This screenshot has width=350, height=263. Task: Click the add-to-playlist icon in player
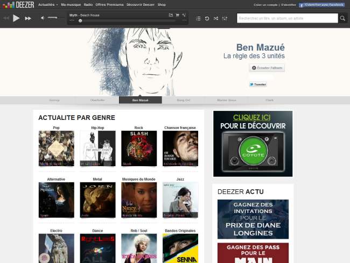point(184,15)
